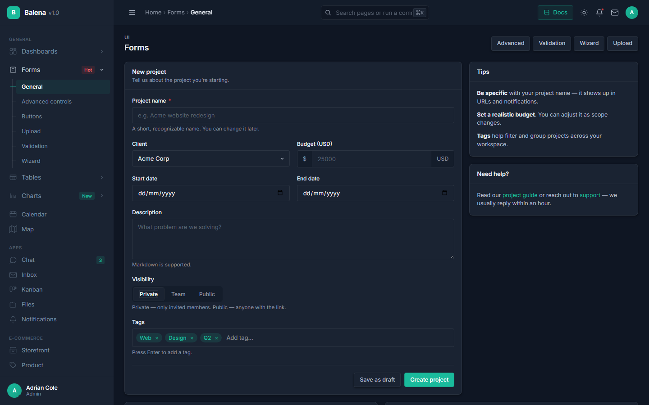
Task: Click the Calendar sidebar icon
Action: pos(13,214)
